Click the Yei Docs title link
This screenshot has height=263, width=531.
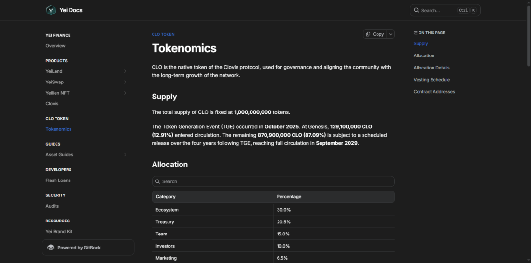[x=71, y=10]
